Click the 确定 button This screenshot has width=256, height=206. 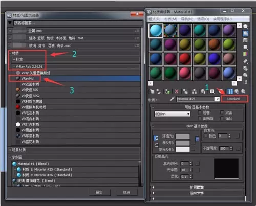point(99,192)
